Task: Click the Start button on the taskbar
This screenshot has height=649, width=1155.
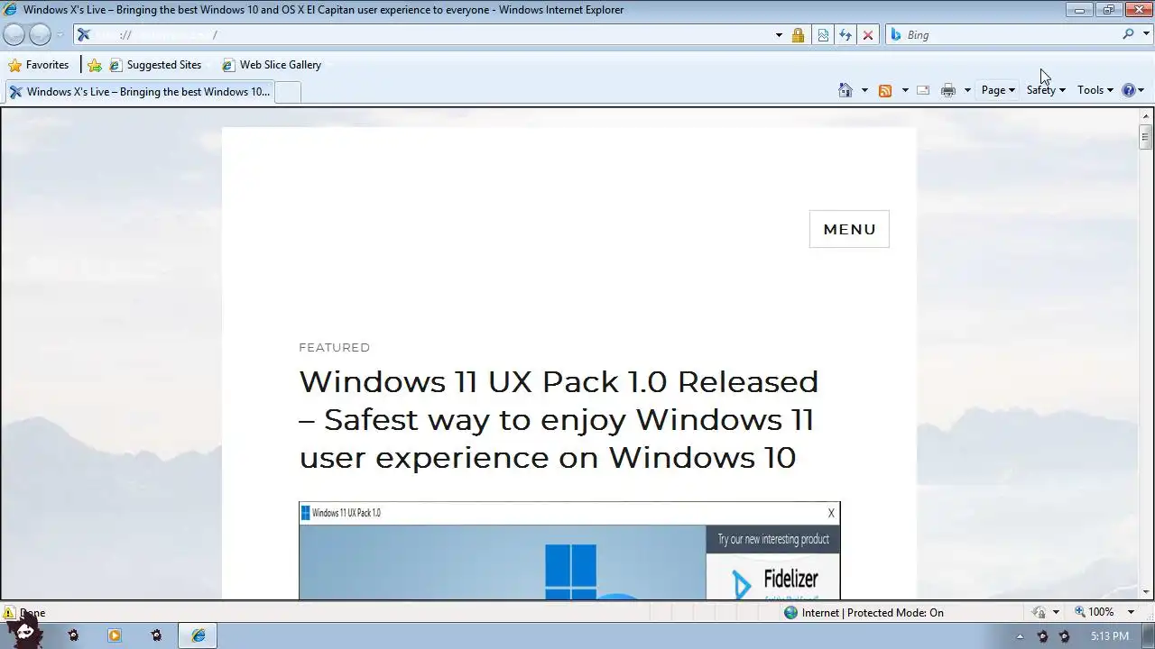Action: pyautogui.click(x=25, y=631)
